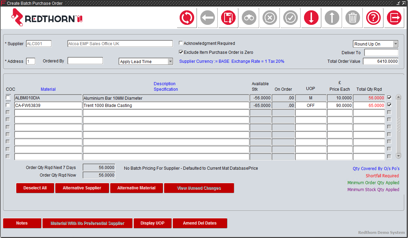Click the trash delete icon
Image resolution: width=408 pixels, height=238 pixels.
tap(352, 18)
